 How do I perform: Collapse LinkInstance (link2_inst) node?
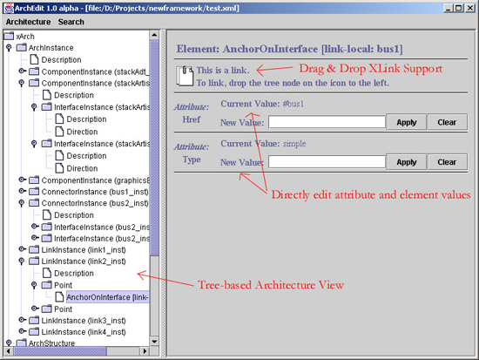point(22,261)
